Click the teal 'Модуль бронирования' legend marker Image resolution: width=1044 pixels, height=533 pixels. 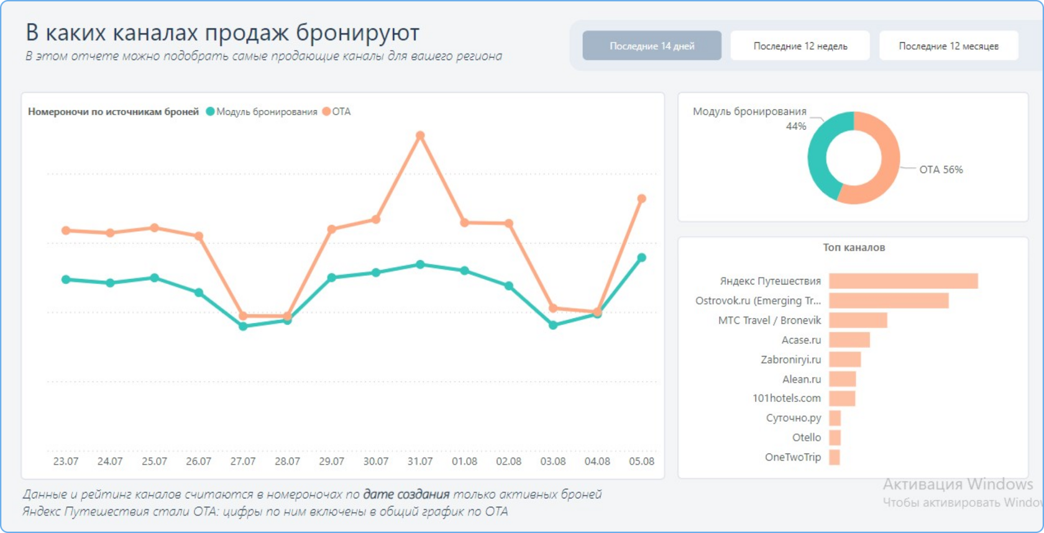(x=210, y=112)
